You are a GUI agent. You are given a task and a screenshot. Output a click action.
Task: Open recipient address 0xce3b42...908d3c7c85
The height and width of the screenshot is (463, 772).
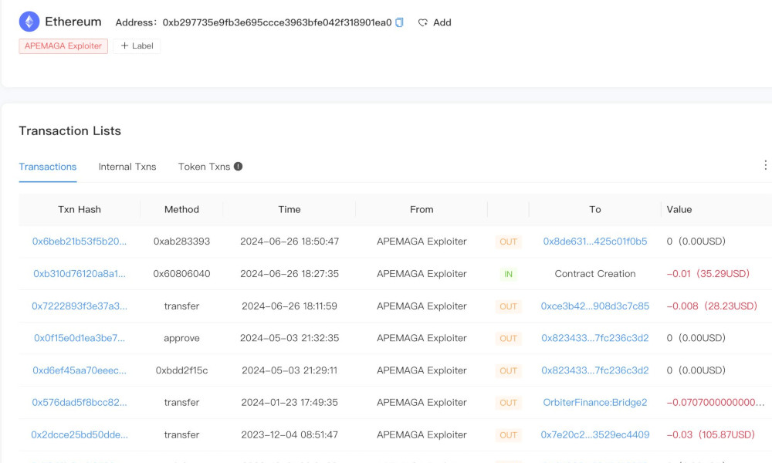[x=594, y=306]
